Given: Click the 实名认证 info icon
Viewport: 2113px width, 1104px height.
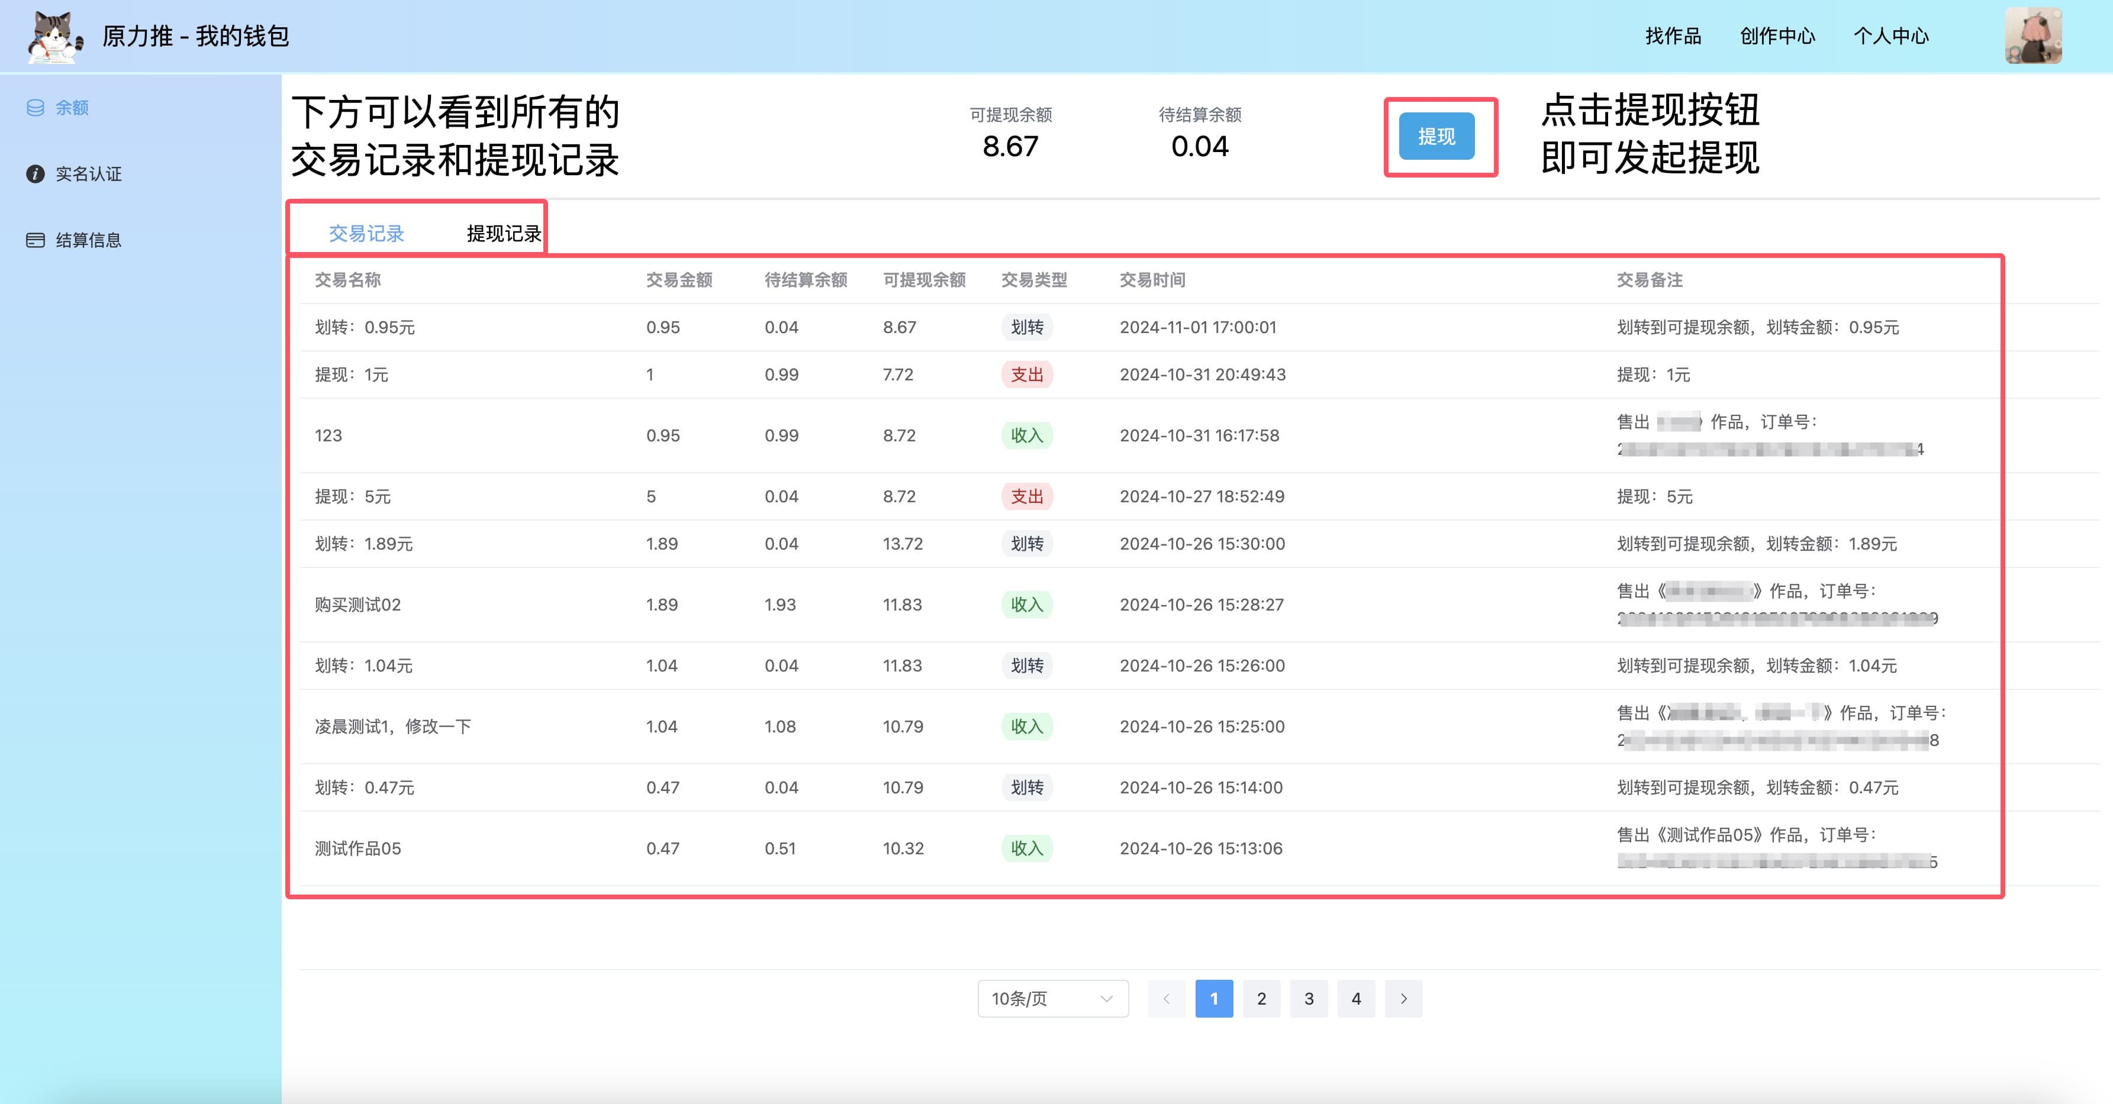Looking at the screenshot, I should pos(36,174).
